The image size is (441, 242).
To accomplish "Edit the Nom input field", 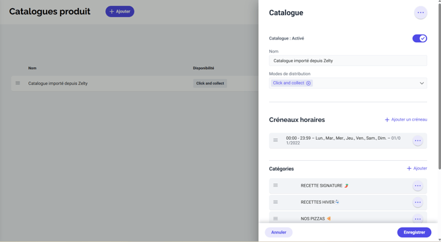I will point(348,61).
